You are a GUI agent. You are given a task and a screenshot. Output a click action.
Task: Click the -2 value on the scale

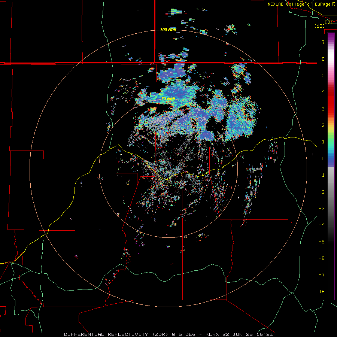[x=322, y=192]
